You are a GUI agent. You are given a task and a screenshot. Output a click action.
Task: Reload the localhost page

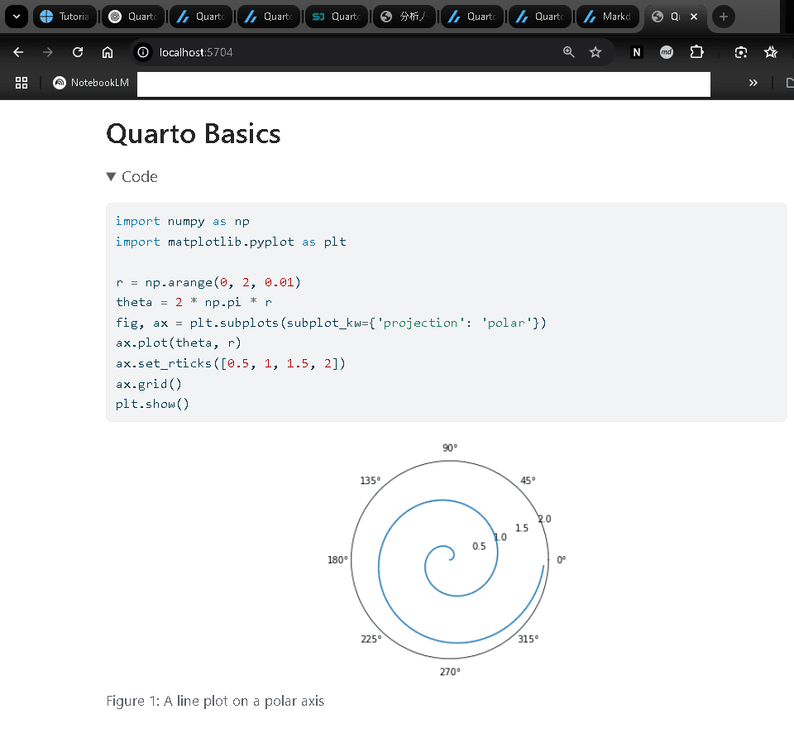click(x=77, y=51)
